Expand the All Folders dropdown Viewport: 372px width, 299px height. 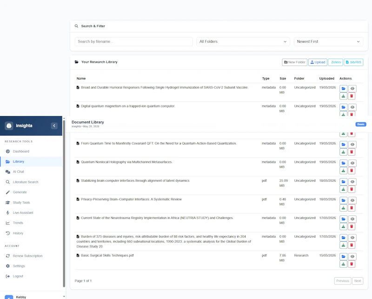pos(243,41)
